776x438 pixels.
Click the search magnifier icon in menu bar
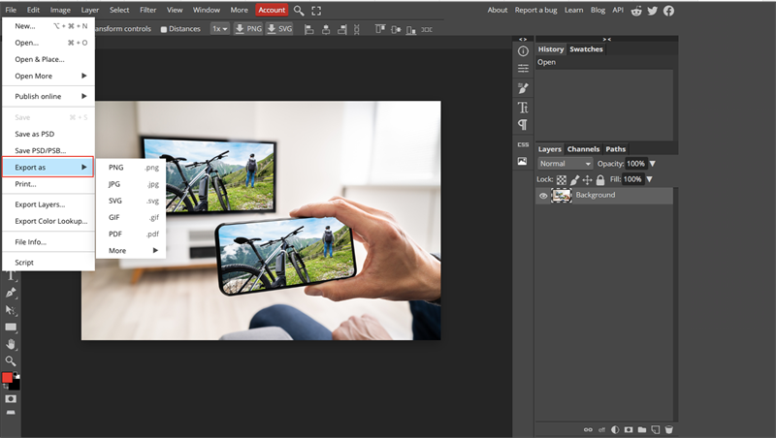tap(299, 10)
